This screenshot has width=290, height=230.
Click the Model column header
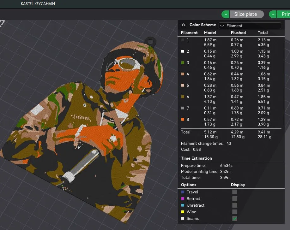pos(210,33)
